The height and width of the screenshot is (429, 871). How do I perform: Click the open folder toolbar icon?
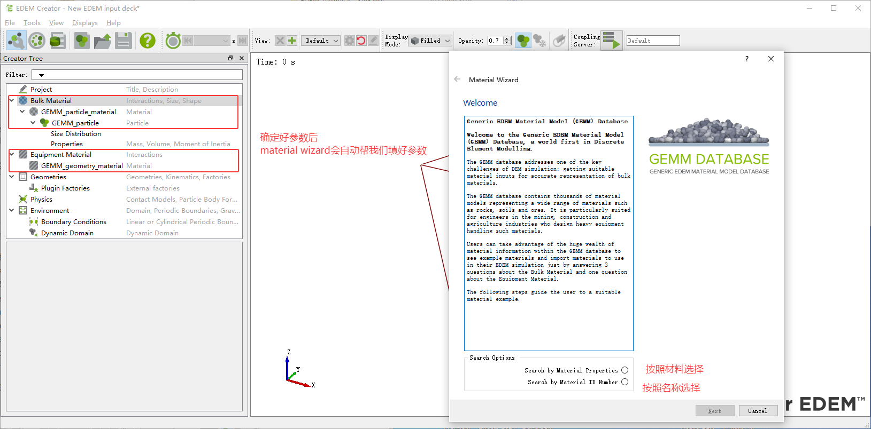point(103,41)
